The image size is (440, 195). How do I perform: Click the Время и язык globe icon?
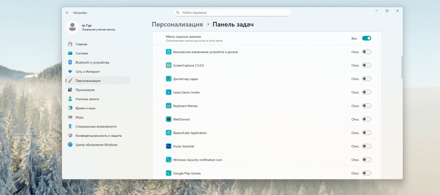coord(70,108)
